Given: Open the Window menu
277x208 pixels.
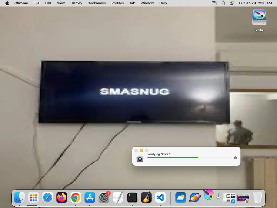Looking at the screenshot, I should (147, 3).
